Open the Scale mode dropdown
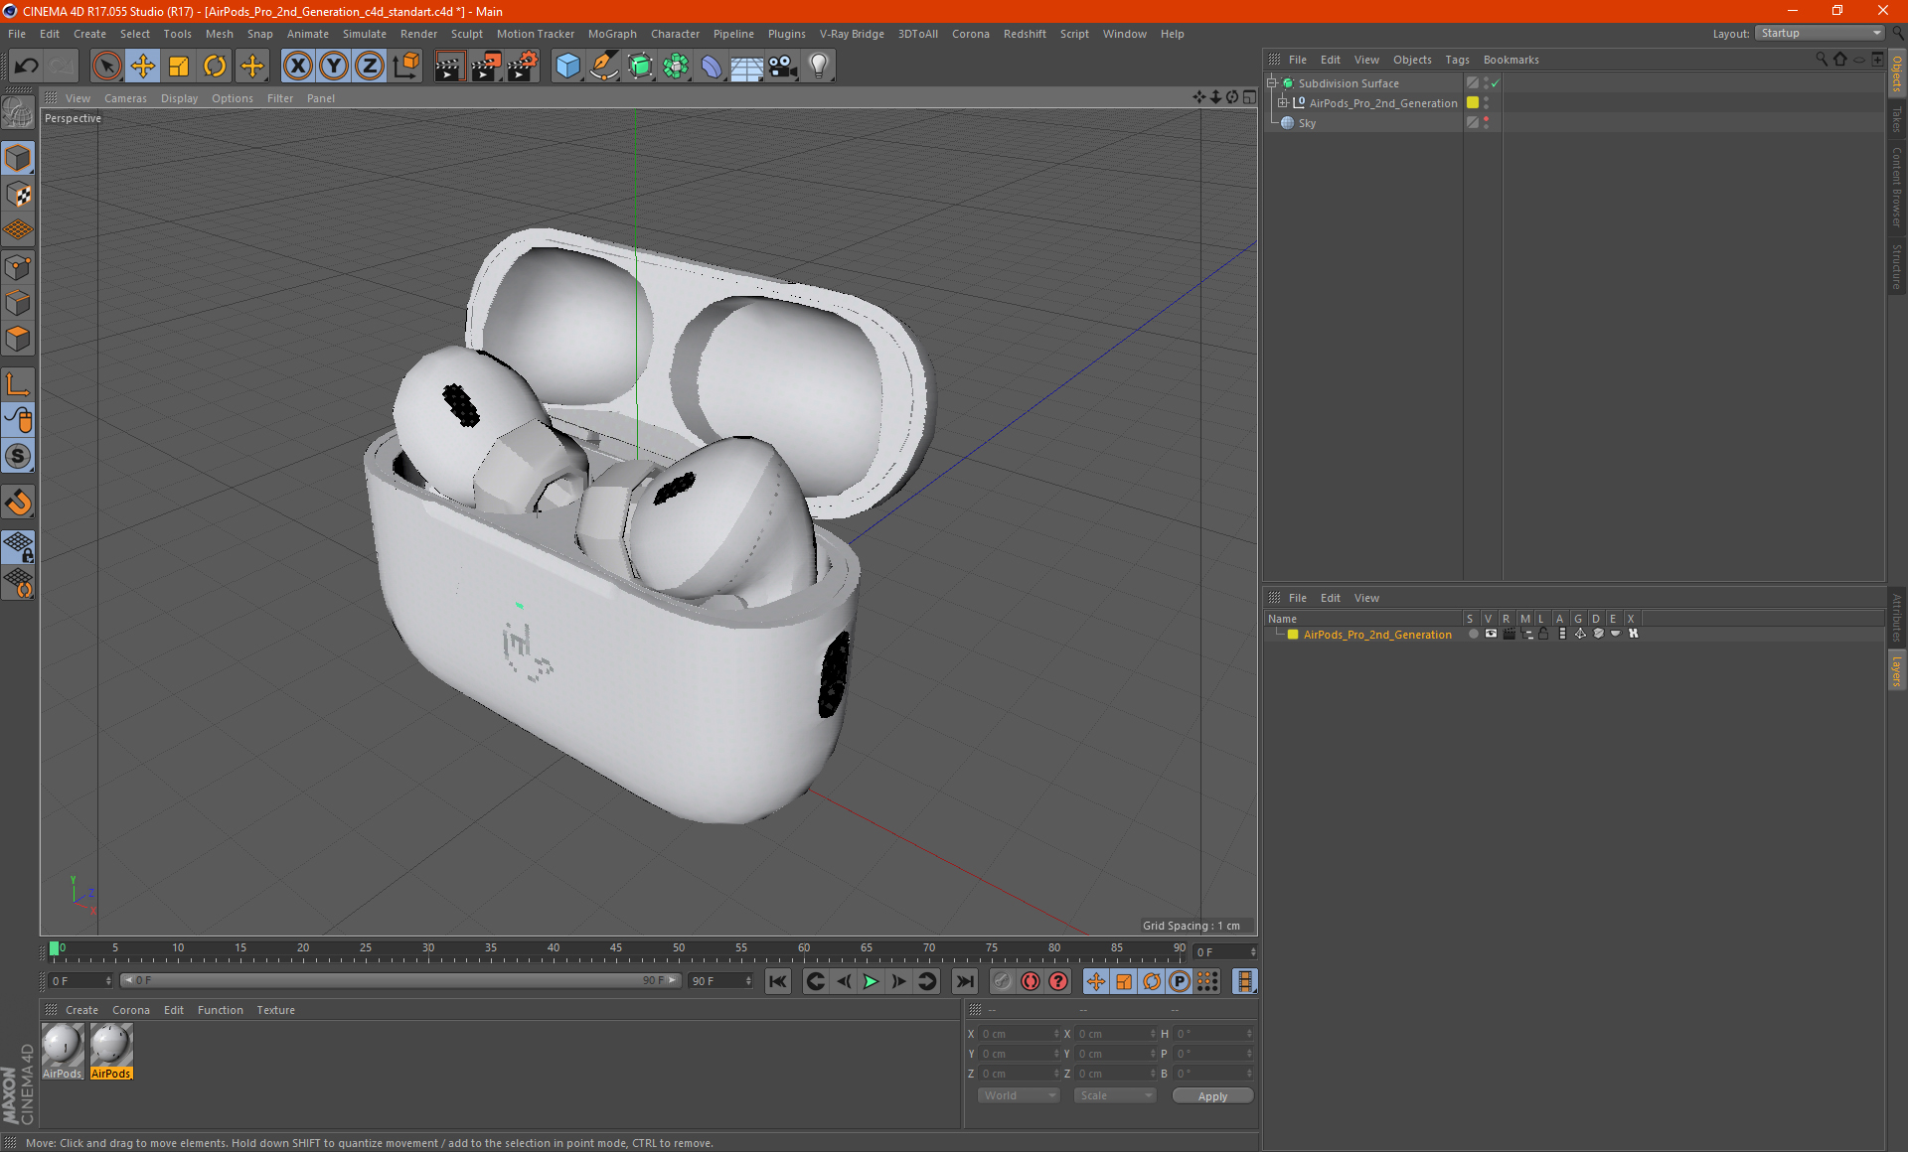 click(x=1115, y=1095)
